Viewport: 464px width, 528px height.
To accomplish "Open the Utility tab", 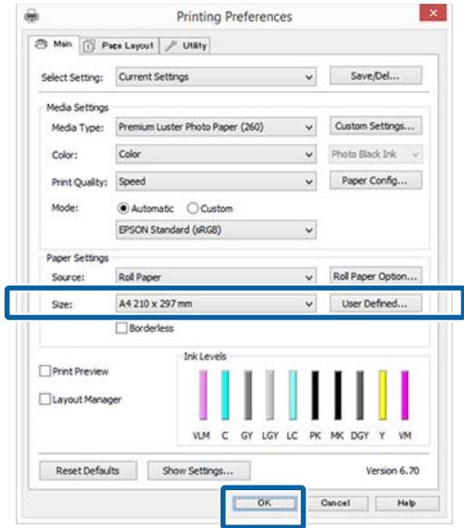I will [x=185, y=45].
